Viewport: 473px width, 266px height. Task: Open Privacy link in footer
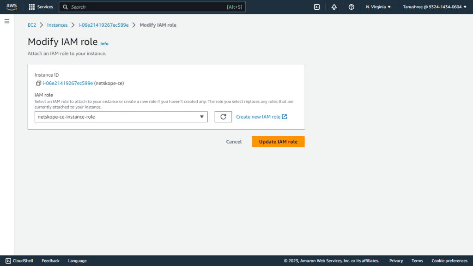(396, 261)
